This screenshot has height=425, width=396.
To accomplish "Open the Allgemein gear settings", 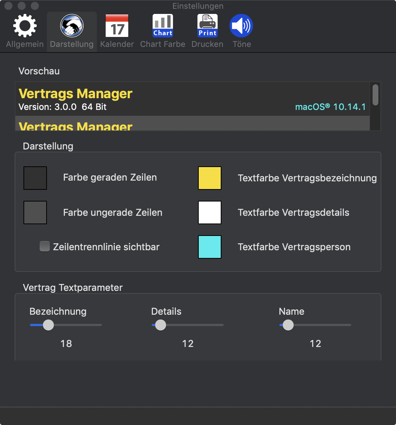I will coord(25,26).
